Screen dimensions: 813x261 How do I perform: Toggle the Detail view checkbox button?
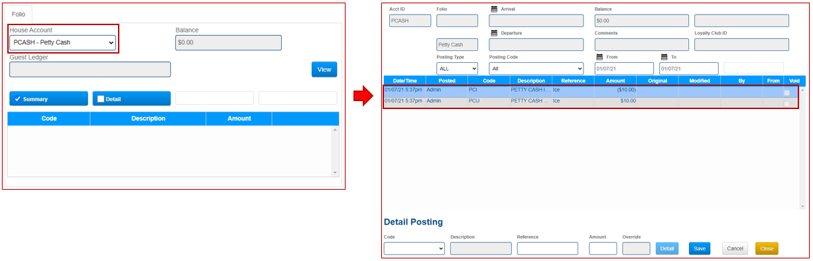tap(132, 99)
